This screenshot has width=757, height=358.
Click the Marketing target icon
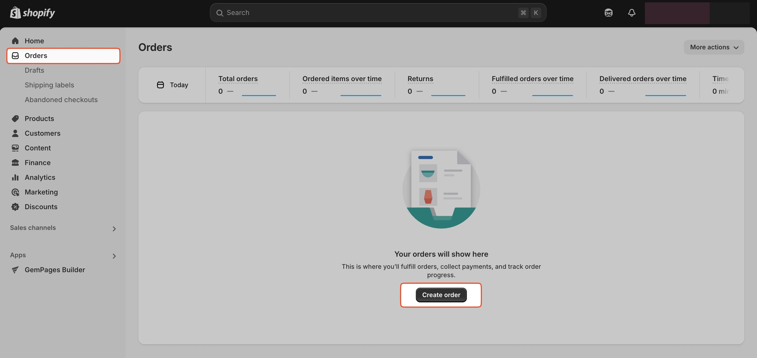pyautogui.click(x=15, y=192)
